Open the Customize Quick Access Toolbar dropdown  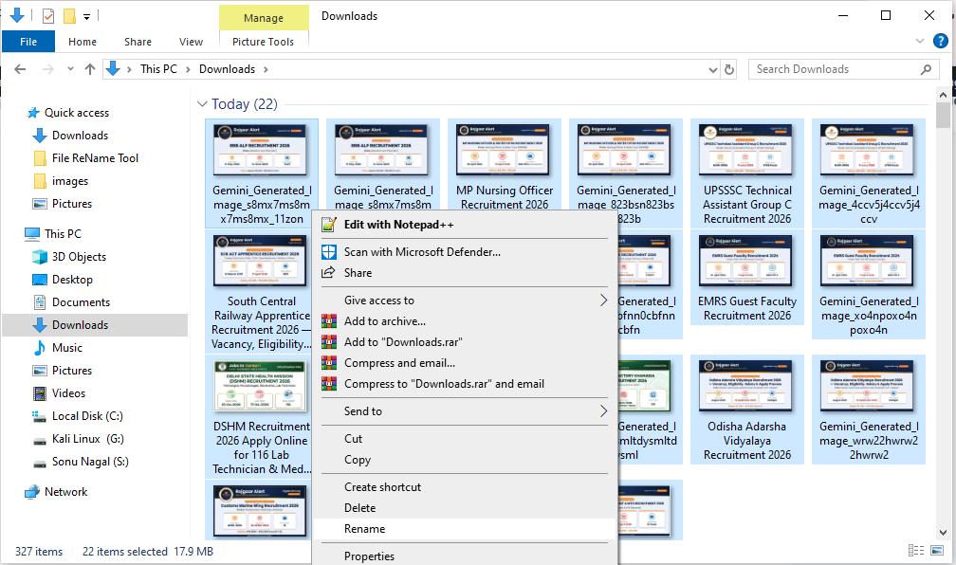click(85, 14)
